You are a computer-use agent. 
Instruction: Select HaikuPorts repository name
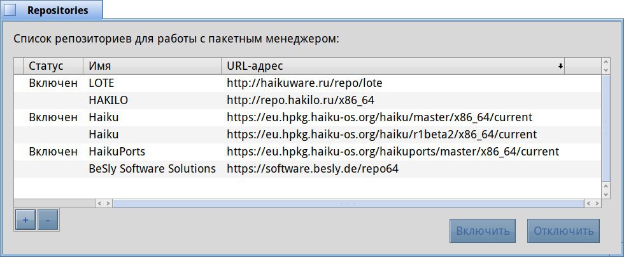point(117,152)
